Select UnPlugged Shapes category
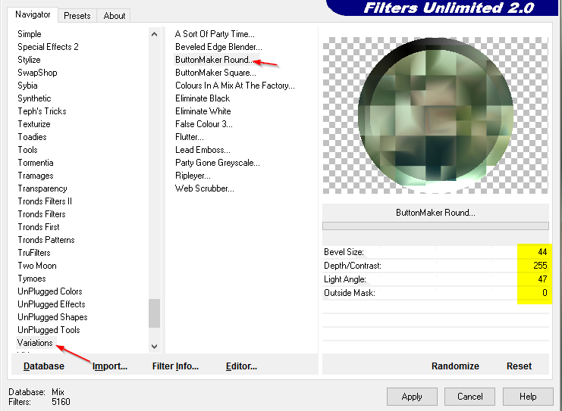Screen dimensions: 562x411 (x=52, y=317)
